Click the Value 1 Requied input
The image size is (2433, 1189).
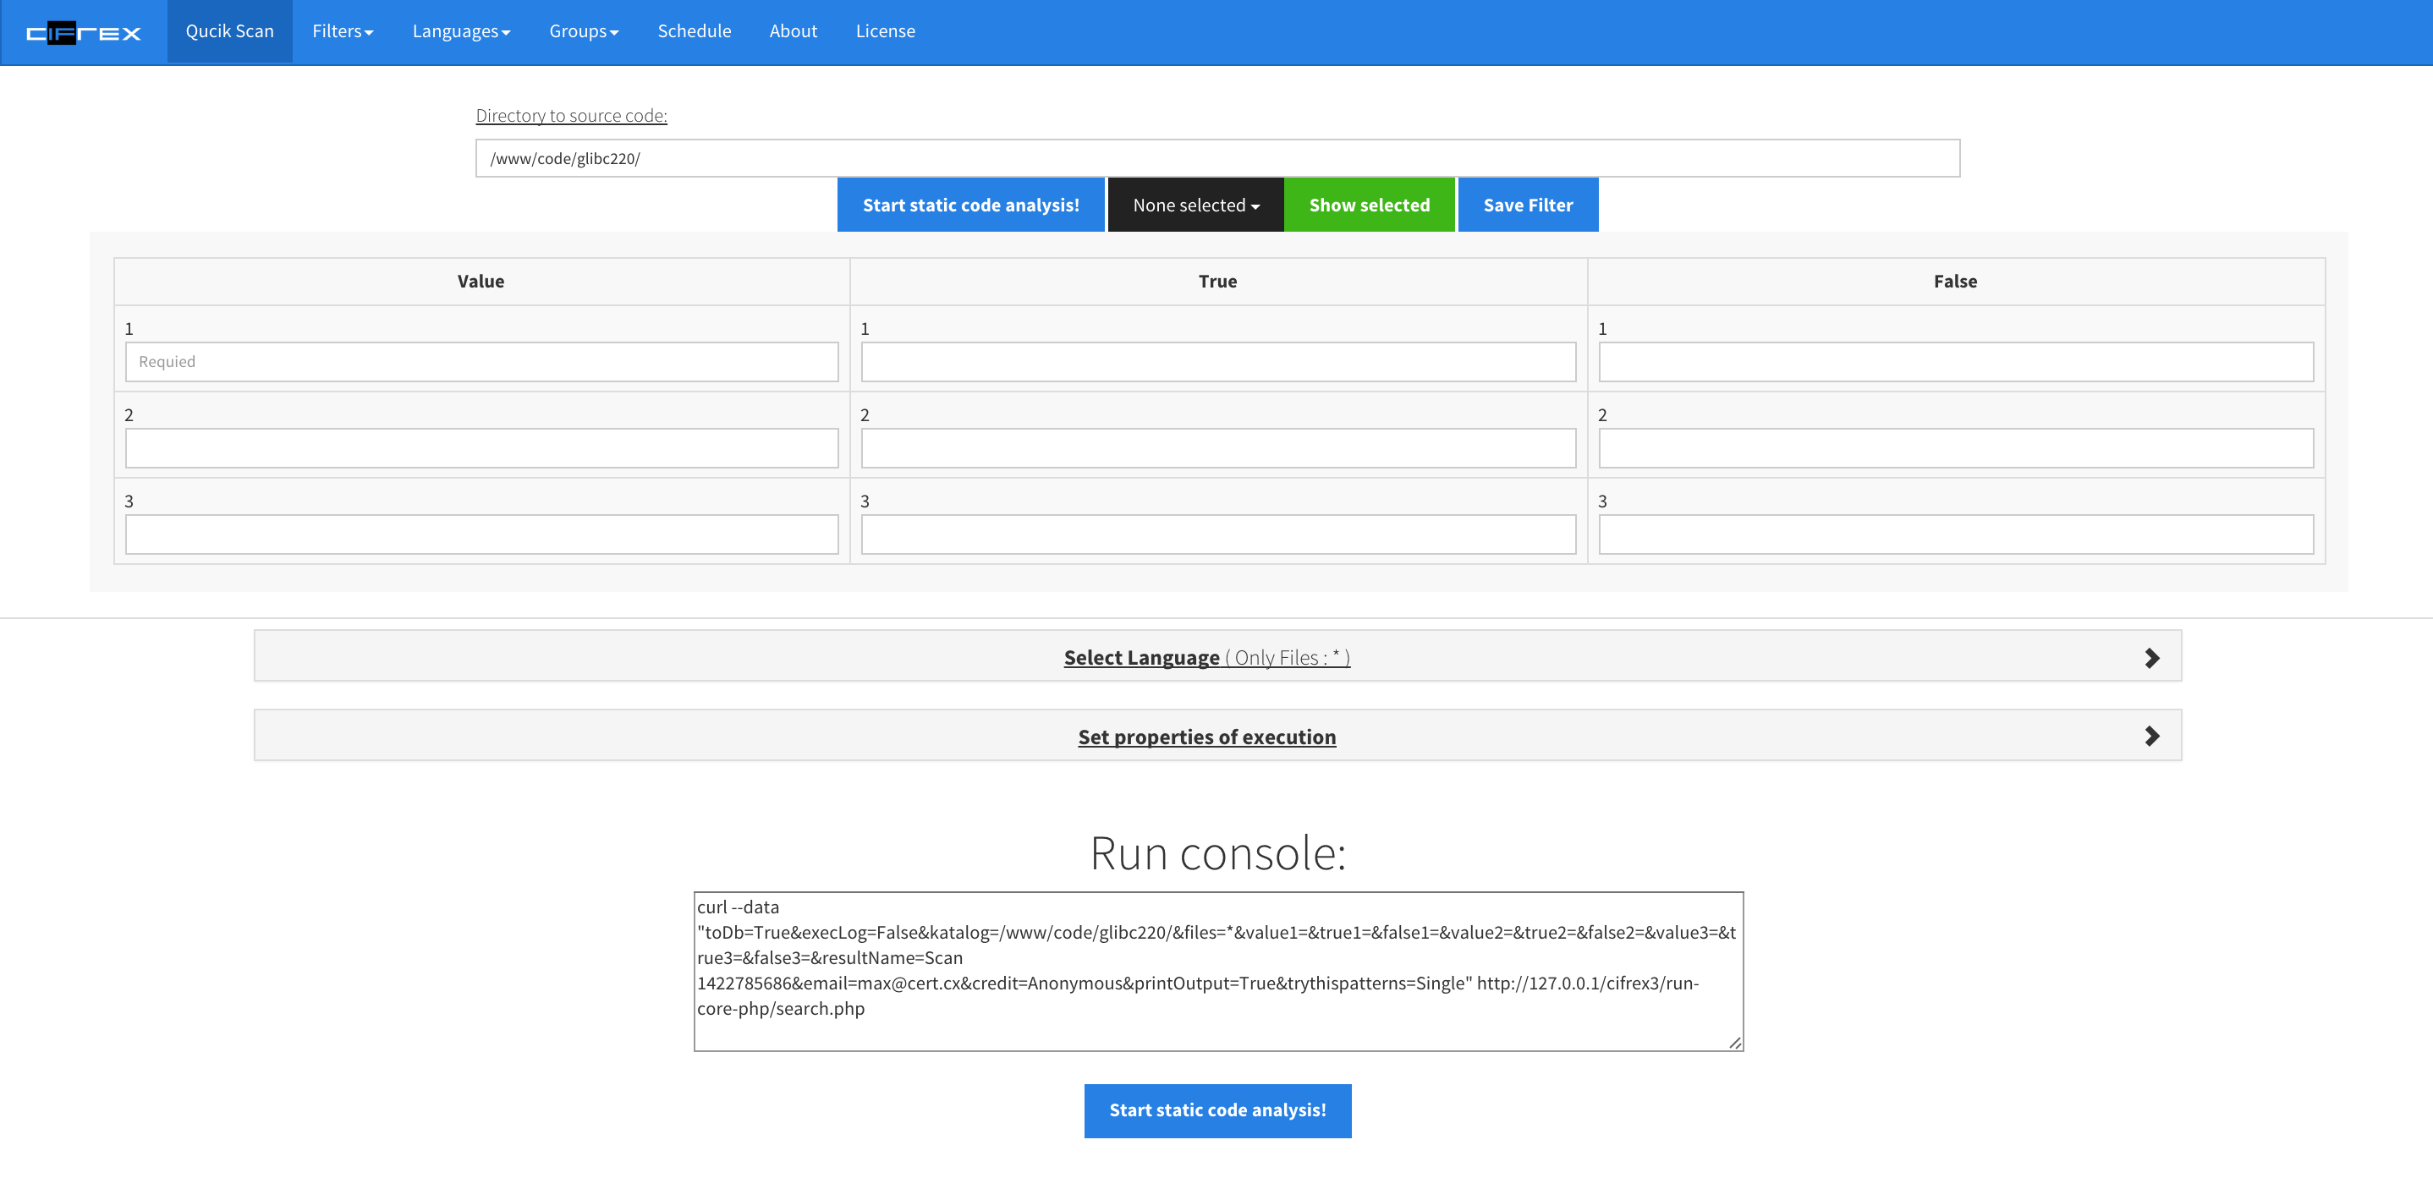click(481, 362)
